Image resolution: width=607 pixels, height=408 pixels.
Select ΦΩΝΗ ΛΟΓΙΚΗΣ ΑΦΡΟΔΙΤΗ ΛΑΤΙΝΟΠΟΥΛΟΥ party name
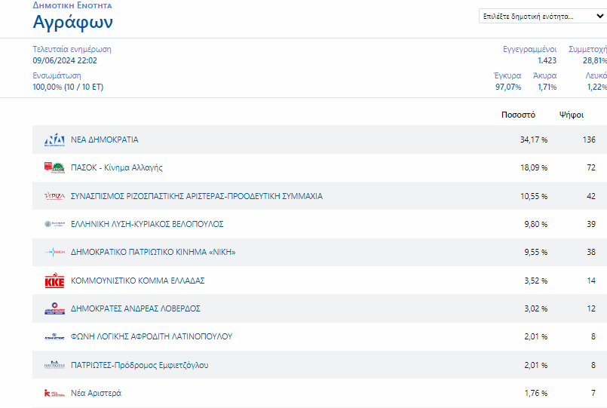(152, 336)
